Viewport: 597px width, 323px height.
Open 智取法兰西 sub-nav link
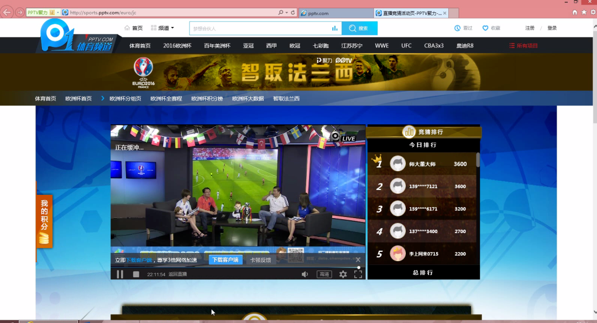pos(286,98)
